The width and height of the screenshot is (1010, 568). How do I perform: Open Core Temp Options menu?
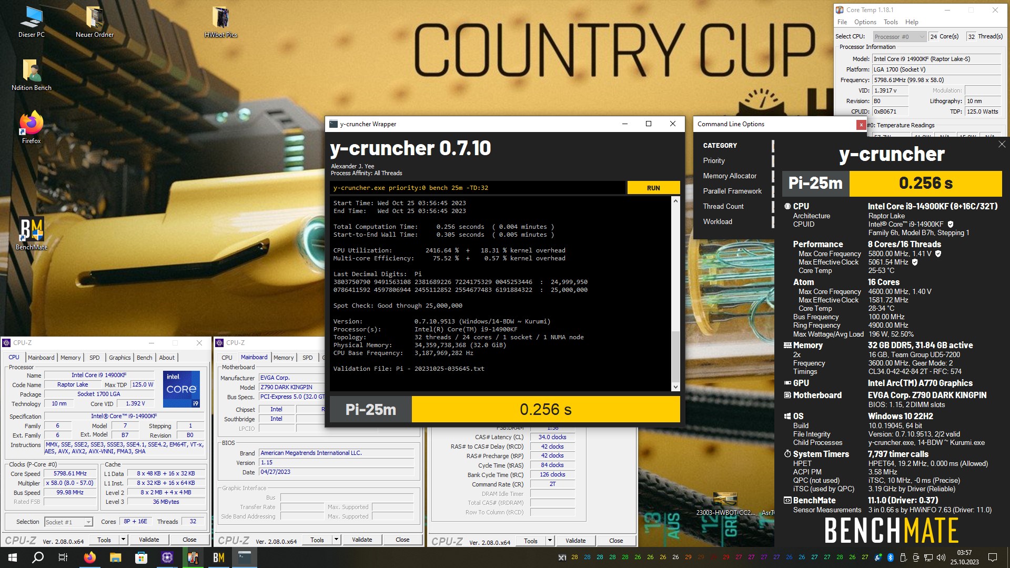(865, 22)
